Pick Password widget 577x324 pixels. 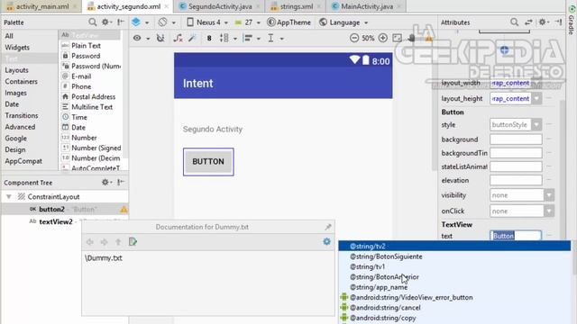(x=86, y=56)
